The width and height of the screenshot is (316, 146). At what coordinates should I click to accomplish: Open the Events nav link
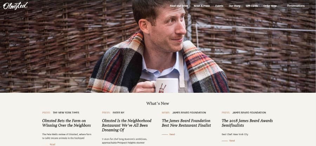(x=219, y=6)
